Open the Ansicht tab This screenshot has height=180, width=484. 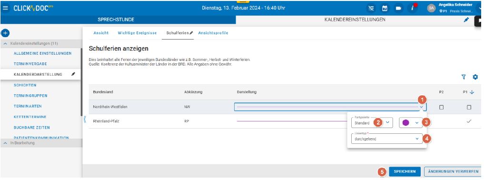coord(101,33)
